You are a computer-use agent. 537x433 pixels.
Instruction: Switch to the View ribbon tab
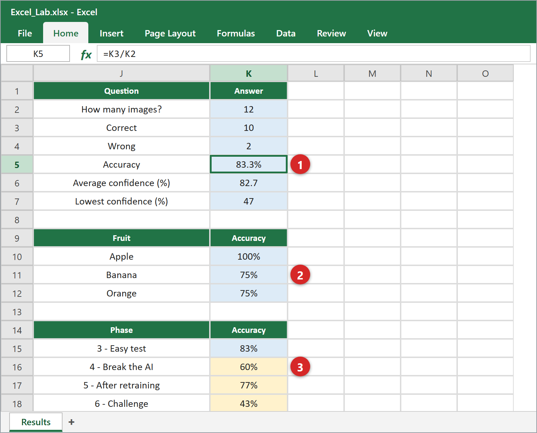tap(377, 33)
